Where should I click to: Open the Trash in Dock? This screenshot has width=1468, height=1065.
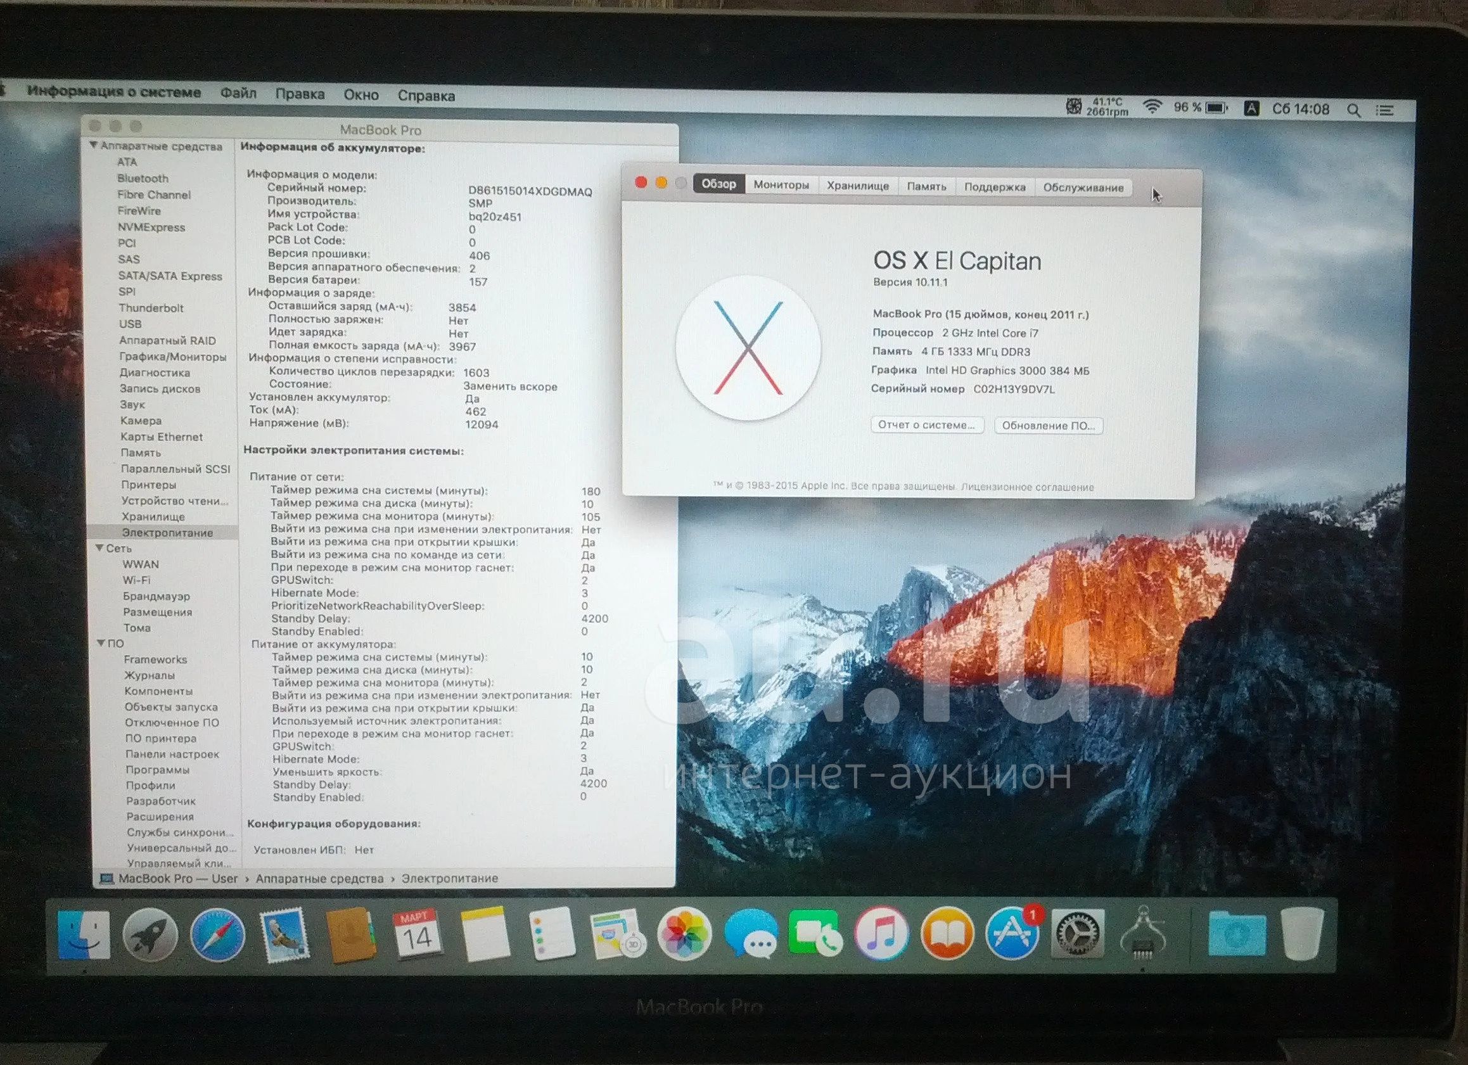(1301, 933)
